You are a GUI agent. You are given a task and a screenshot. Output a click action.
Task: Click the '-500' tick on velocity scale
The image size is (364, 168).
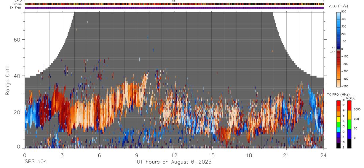(x=344, y=86)
